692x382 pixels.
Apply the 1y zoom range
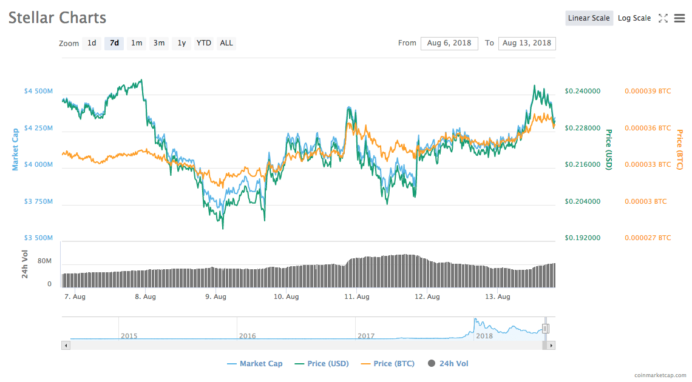(181, 43)
